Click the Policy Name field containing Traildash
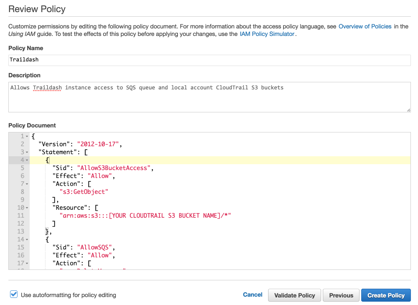The image size is (418, 305). [x=210, y=60]
